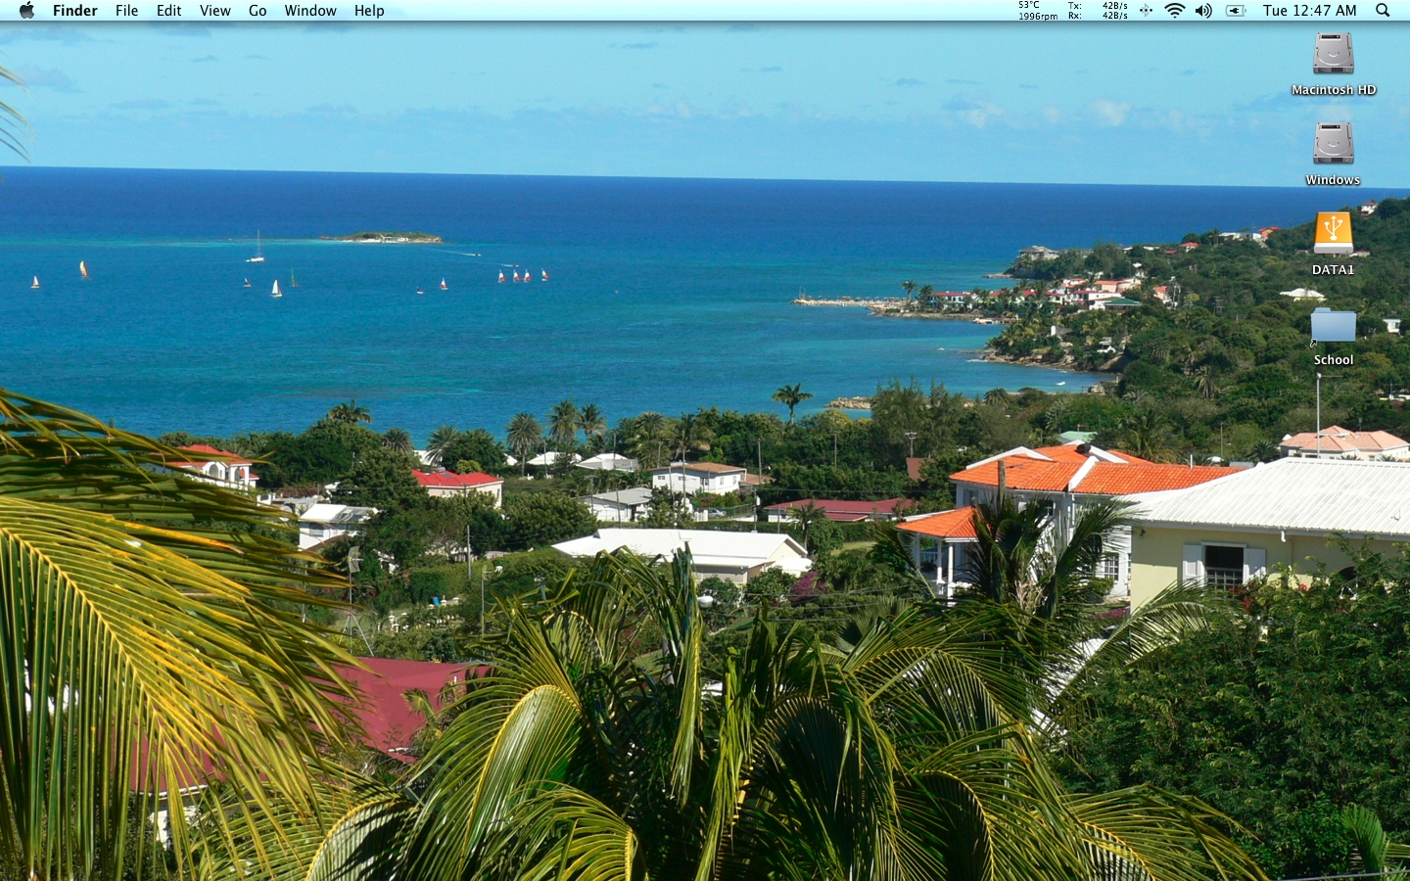Open Spotlight search
Image resolution: width=1410 pixels, height=881 pixels.
point(1381,11)
